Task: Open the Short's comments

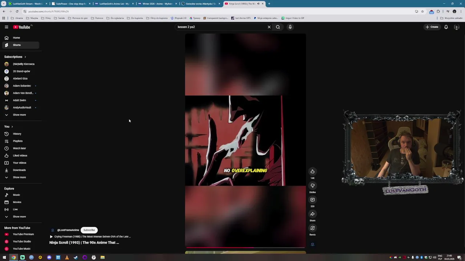Action: (312, 200)
